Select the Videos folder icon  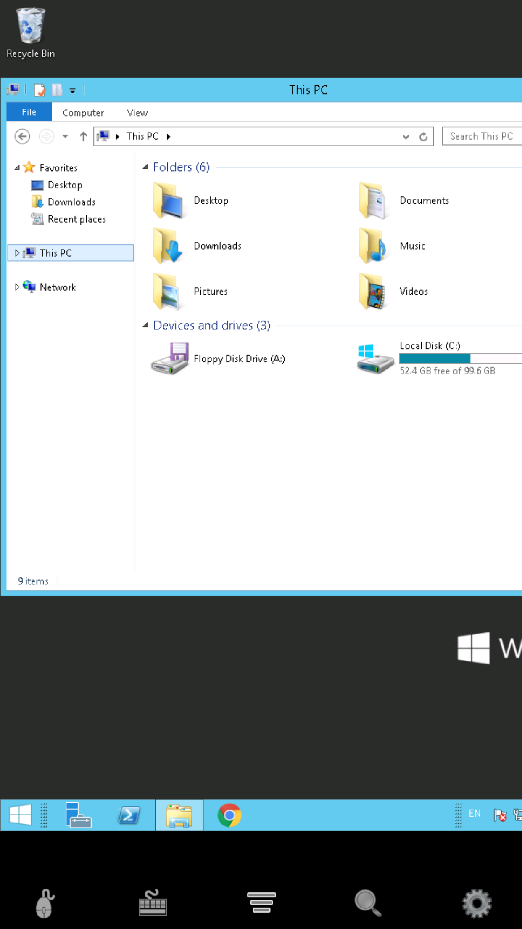(374, 292)
